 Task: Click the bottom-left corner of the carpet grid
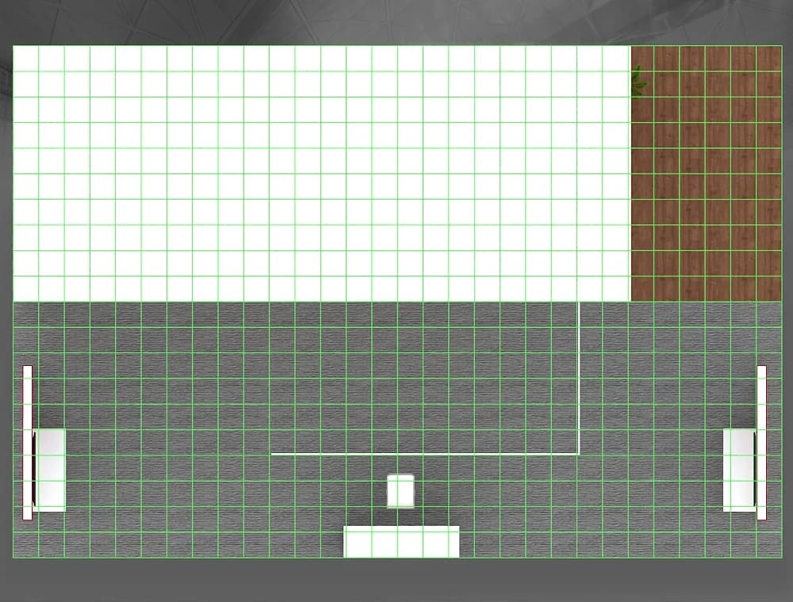tap(13, 557)
